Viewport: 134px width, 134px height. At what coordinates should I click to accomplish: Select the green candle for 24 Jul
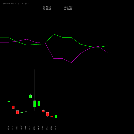[39, 103]
